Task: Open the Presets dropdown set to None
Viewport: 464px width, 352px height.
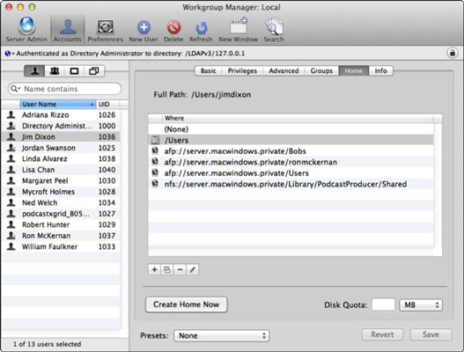Action: tap(221, 336)
